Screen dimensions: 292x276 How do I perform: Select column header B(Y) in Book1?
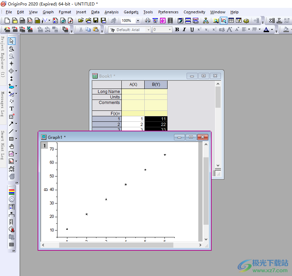pos(156,84)
